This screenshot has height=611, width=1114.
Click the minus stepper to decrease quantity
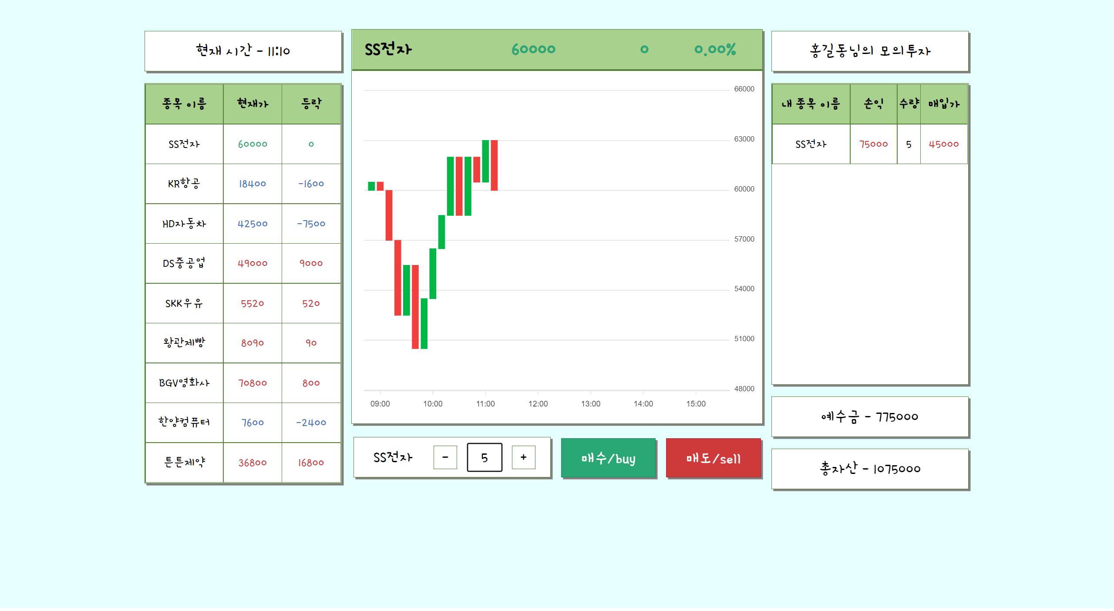coord(445,457)
